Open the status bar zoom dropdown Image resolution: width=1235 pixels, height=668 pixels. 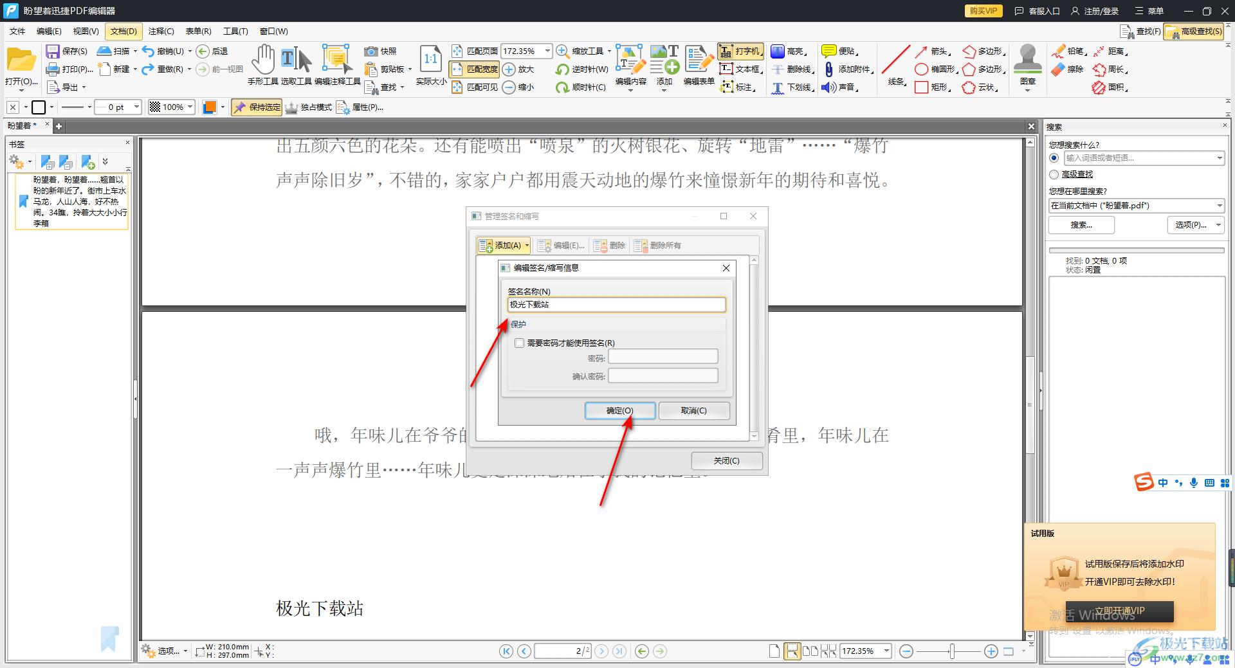(x=886, y=651)
